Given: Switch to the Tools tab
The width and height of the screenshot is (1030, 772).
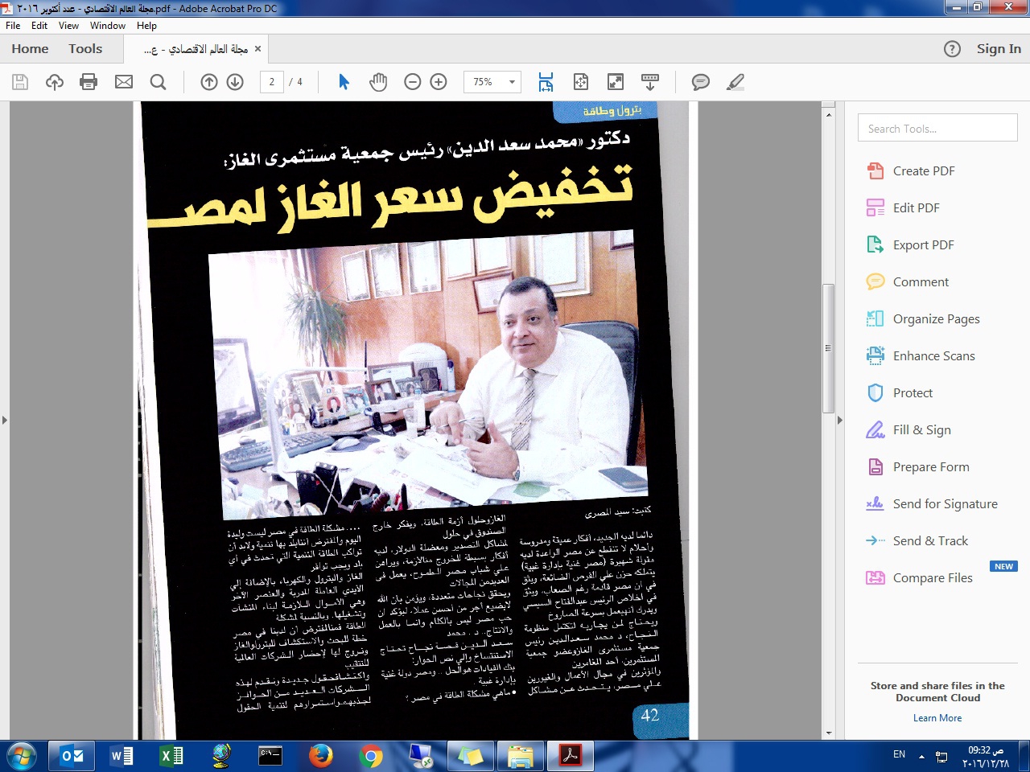Looking at the screenshot, I should (x=85, y=49).
